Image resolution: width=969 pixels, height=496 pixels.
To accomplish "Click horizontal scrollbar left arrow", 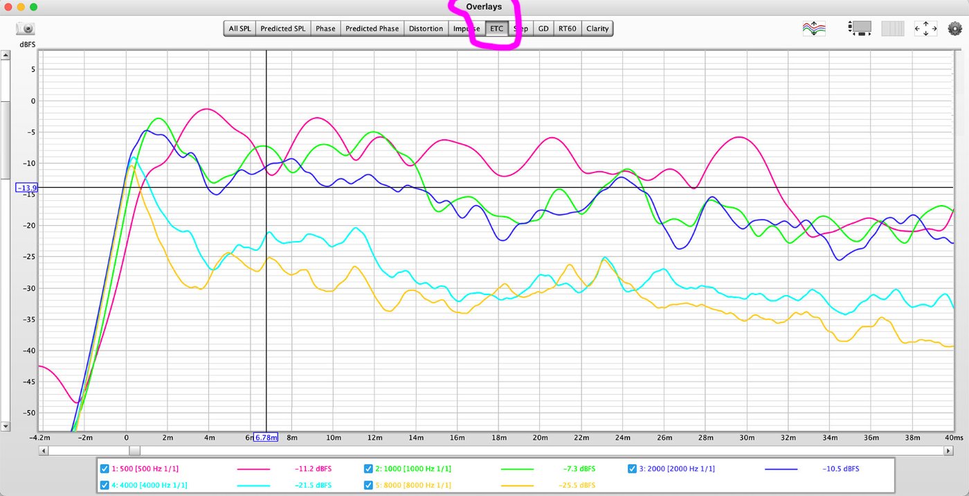I will pos(43,451).
